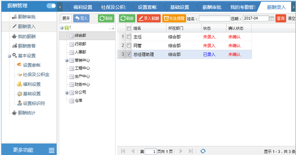Open the 薪酬审批 tab
Screen dimensions: 296x155
pyautogui.click(x=211, y=7)
